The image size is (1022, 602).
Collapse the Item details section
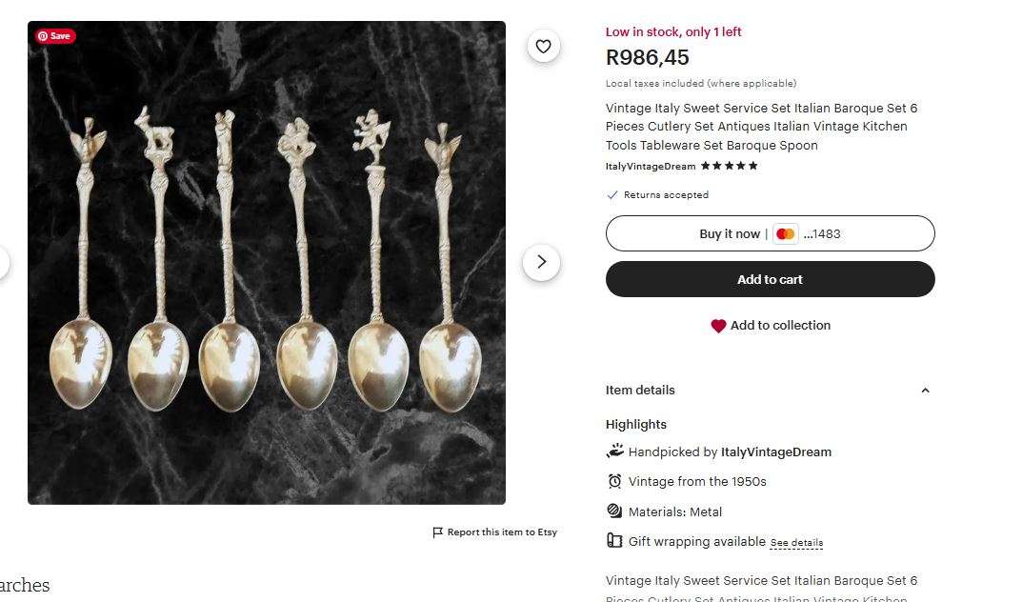pyautogui.click(x=925, y=390)
